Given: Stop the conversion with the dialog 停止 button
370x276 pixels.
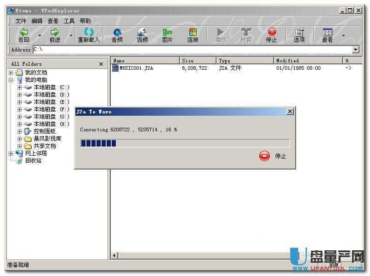Looking at the screenshot, I should tap(265, 156).
